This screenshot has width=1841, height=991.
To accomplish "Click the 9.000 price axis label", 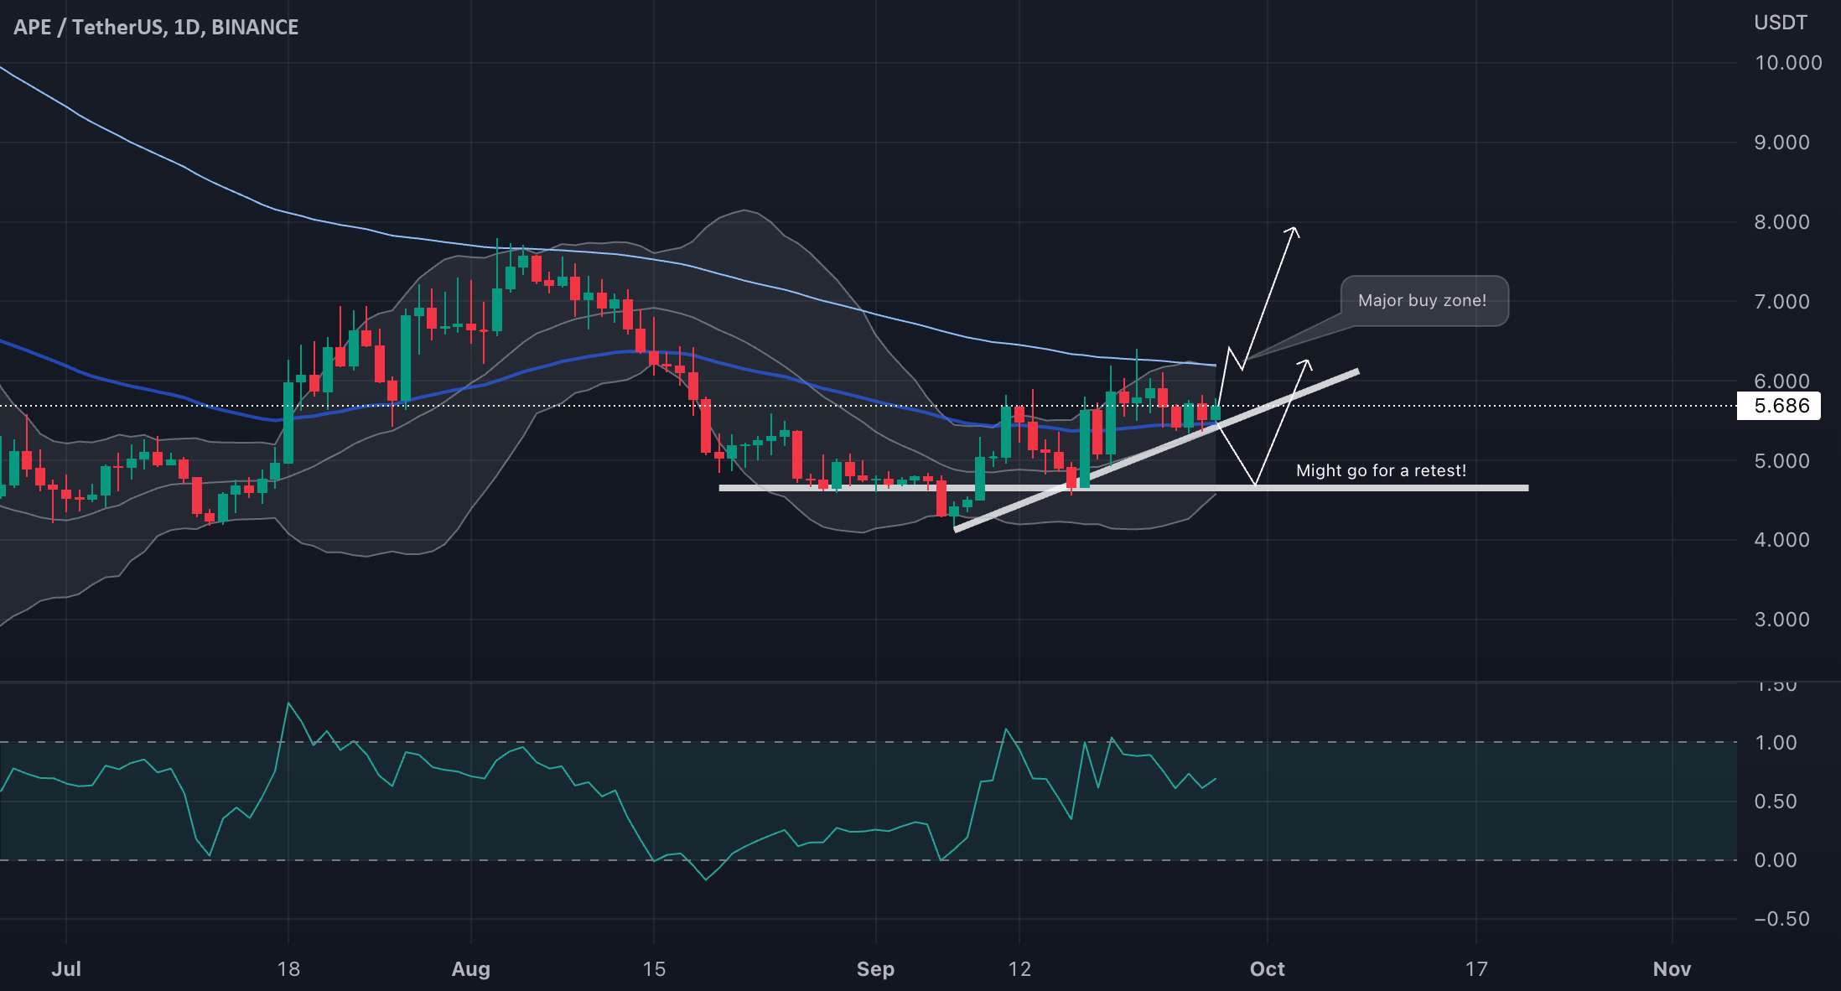I will coord(1781,143).
